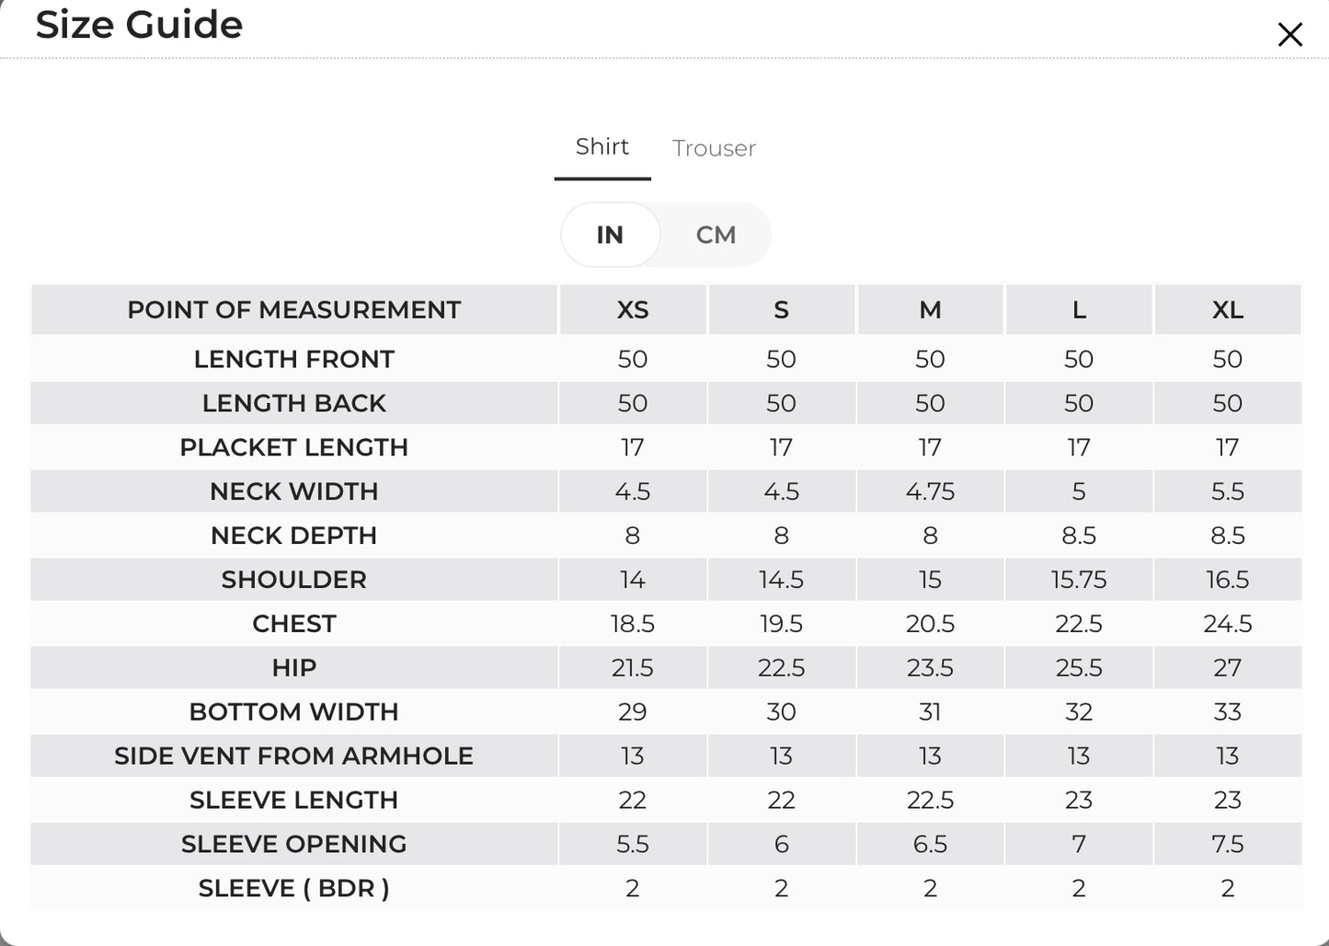The height and width of the screenshot is (946, 1329).
Task: Toggle units to CM
Action: point(716,235)
